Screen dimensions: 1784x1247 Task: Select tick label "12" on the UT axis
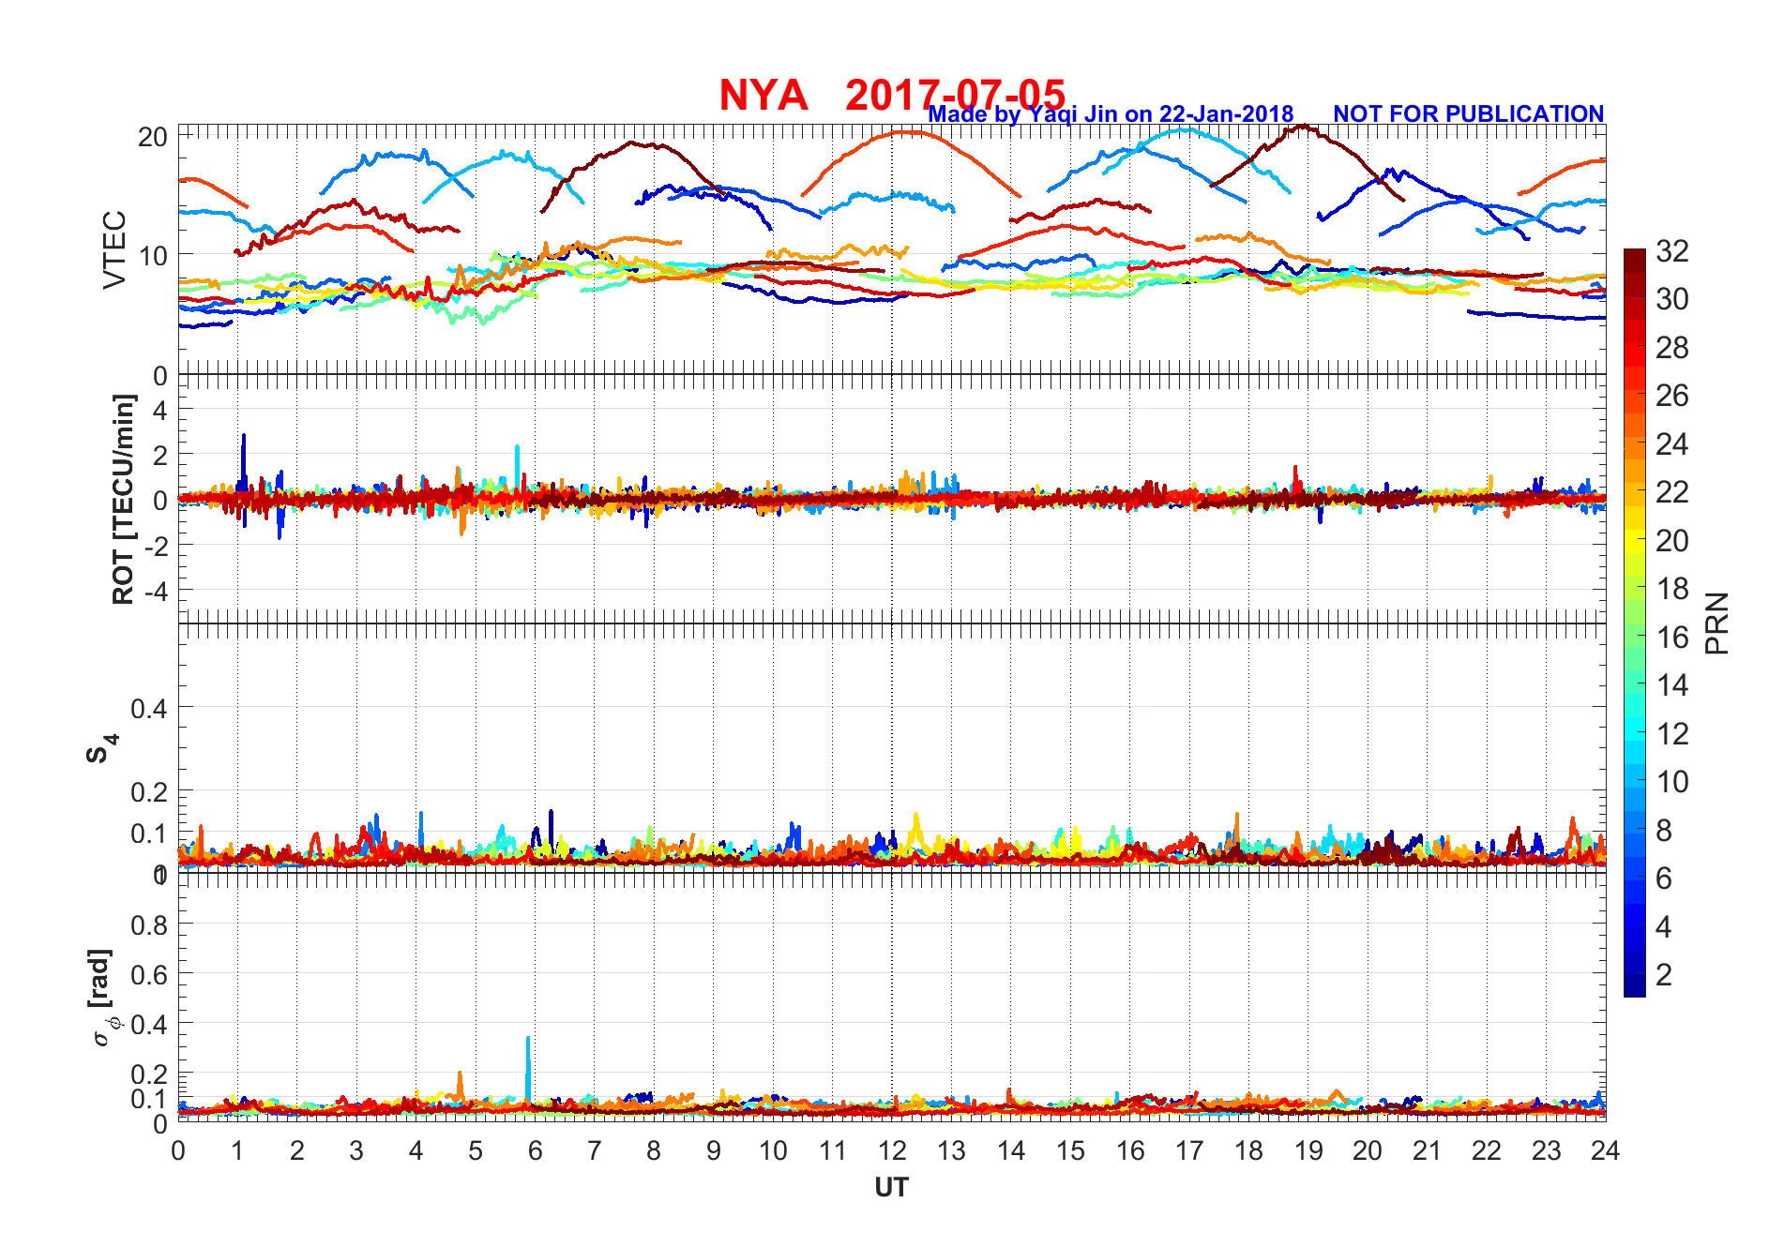point(892,1151)
